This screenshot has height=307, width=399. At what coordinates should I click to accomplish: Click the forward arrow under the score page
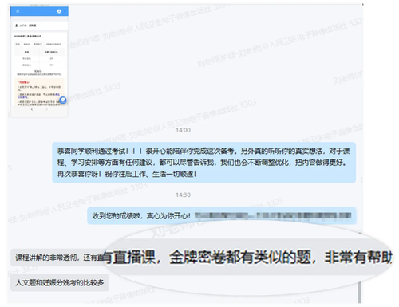pos(47,109)
